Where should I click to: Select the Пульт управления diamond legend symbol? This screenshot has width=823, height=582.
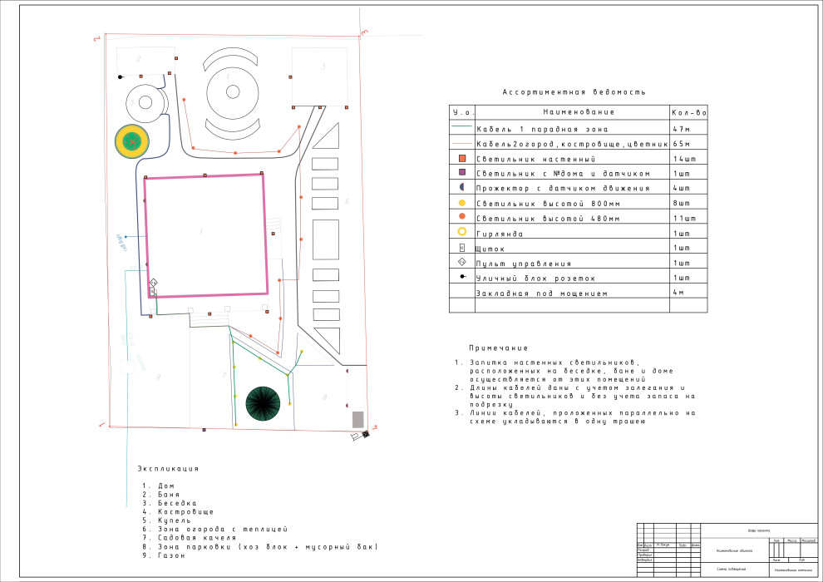pos(461,262)
